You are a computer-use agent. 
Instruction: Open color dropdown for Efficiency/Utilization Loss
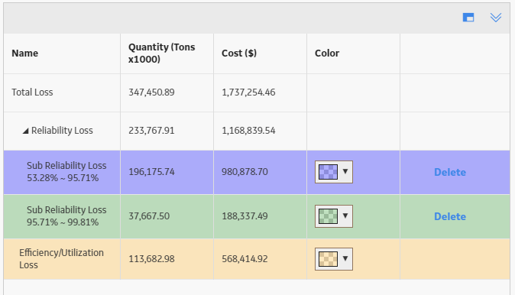click(345, 258)
